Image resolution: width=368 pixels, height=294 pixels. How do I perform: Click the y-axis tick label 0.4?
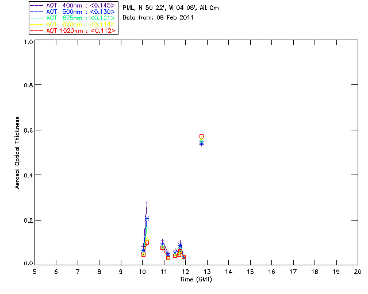click(x=28, y=175)
